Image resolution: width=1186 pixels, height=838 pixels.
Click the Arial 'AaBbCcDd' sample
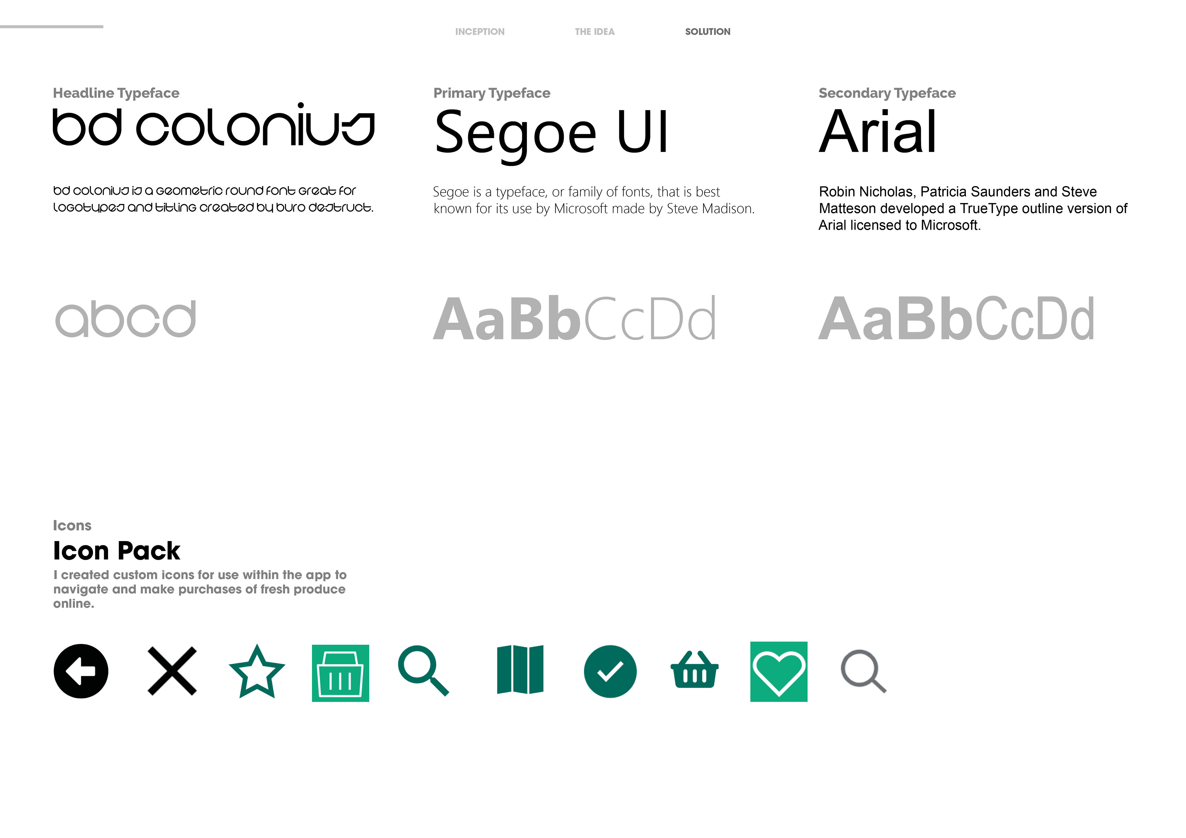tap(956, 318)
